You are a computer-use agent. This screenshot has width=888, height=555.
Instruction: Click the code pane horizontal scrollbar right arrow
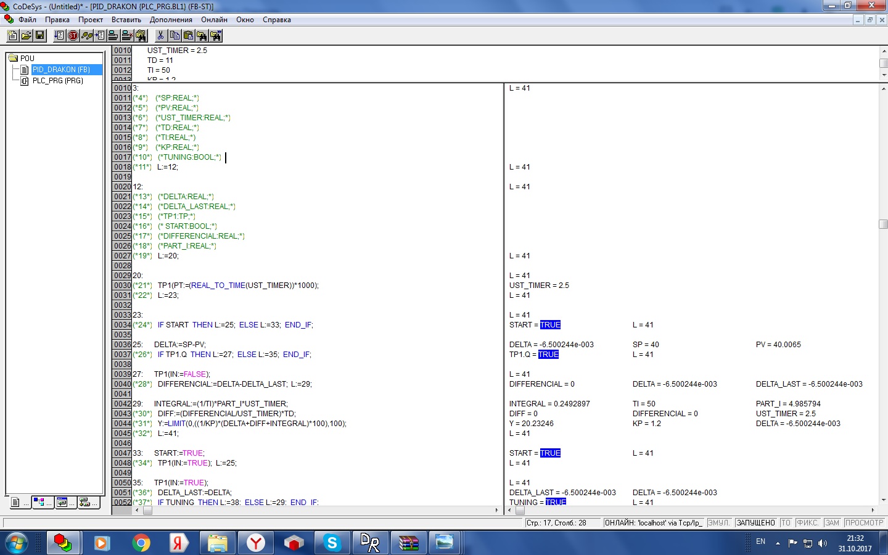[497, 510]
